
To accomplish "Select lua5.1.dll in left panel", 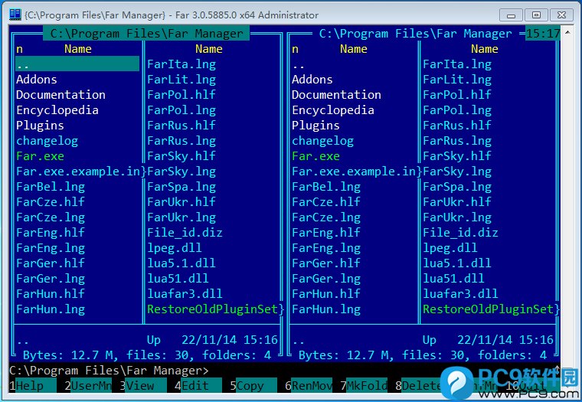I will tap(181, 263).
